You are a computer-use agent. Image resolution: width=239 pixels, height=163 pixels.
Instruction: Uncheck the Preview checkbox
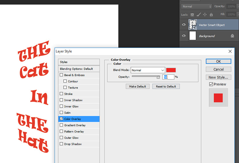(x=211, y=84)
